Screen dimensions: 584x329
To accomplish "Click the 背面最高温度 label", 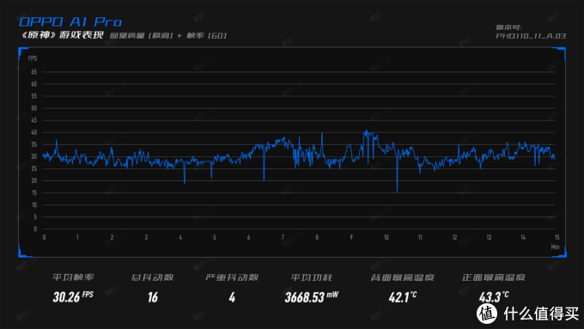I will pos(402,277).
